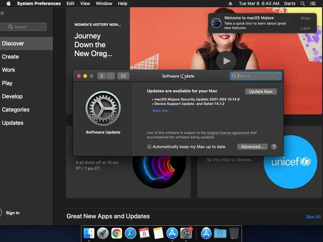Select Updates in App Store sidebar
The height and width of the screenshot is (242, 323).
(x=26, y=123)
